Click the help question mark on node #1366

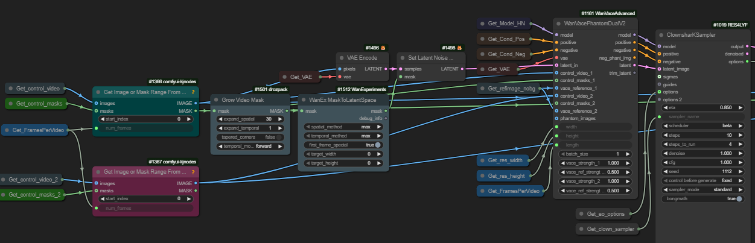tap(193, 92)
